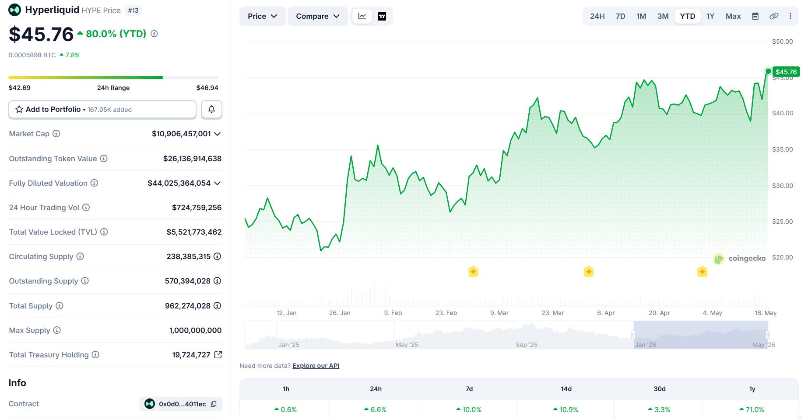Click the 0.0005898 BTC price text

(x=32, y=55)
